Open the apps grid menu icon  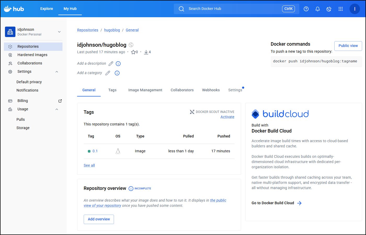click(x=340, y=9)
